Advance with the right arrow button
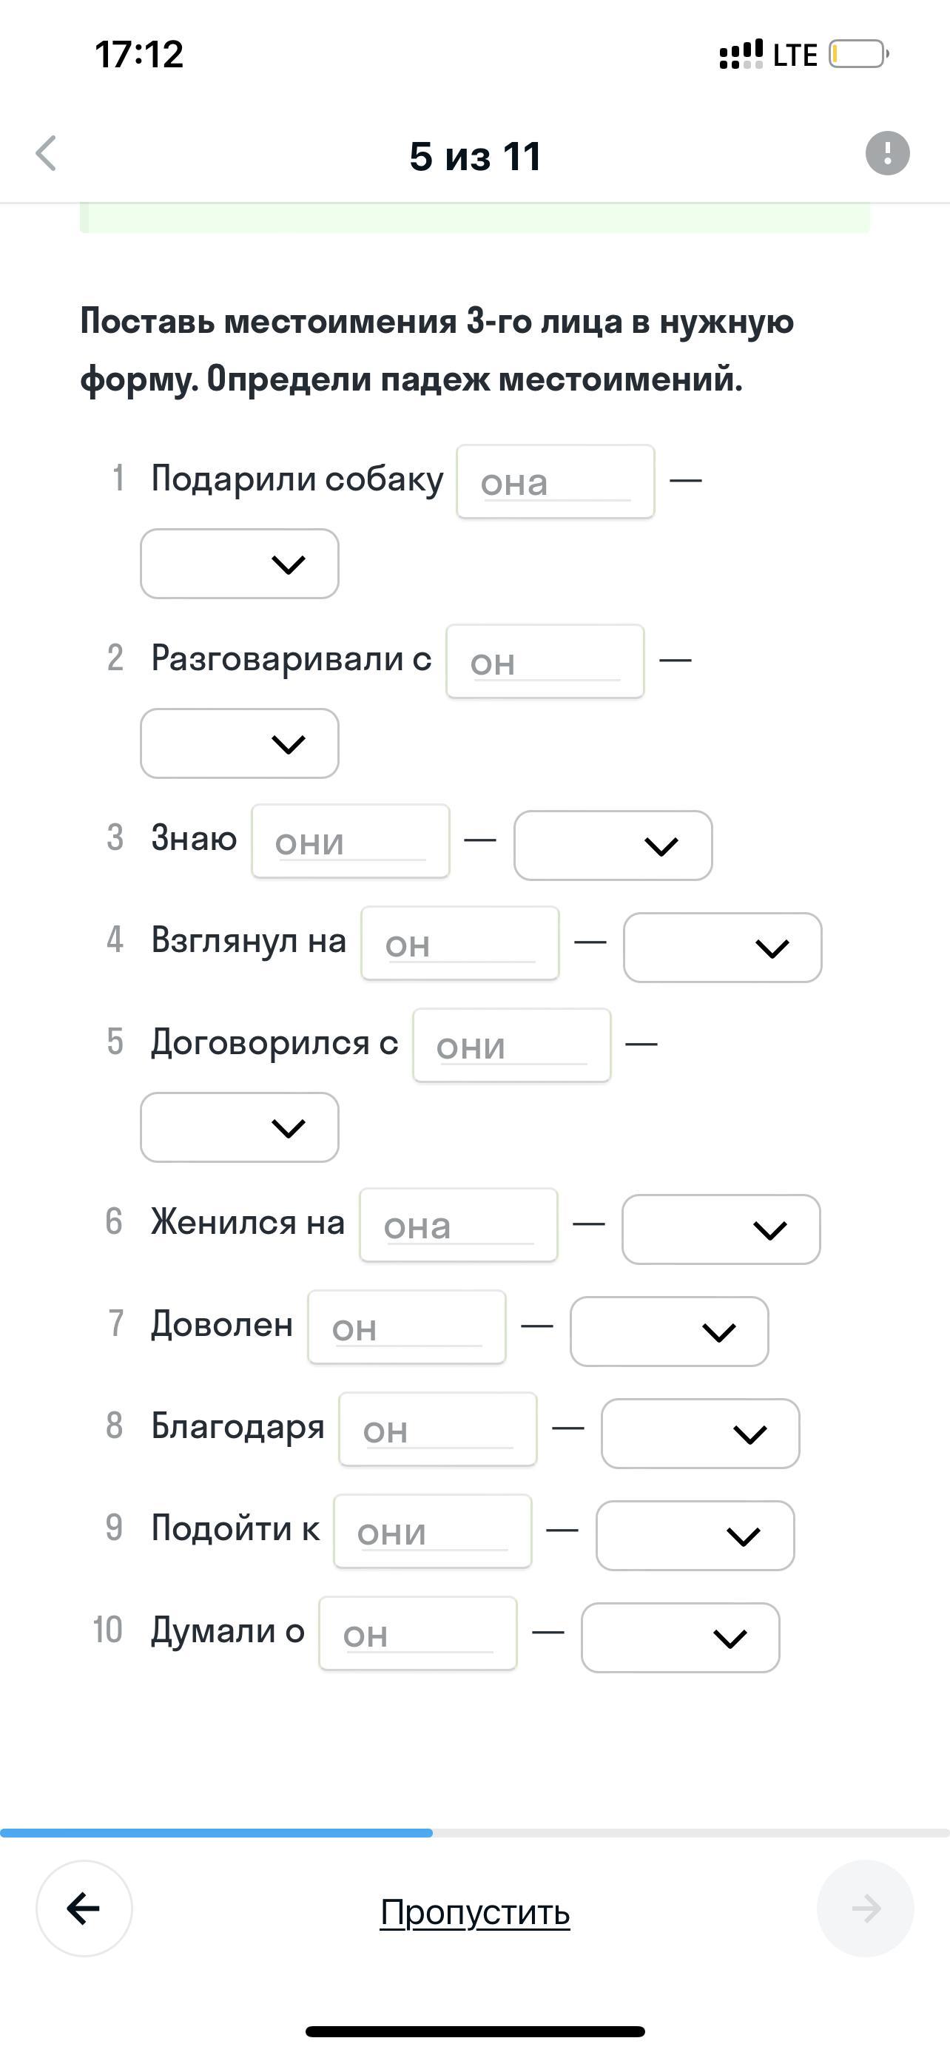 coord(866,1909)
